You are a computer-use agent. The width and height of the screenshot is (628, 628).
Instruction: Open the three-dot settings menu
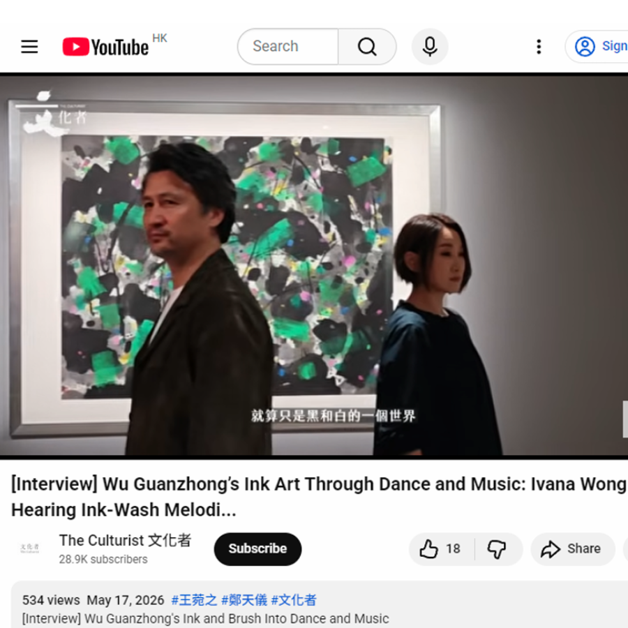tap(539, 47)
